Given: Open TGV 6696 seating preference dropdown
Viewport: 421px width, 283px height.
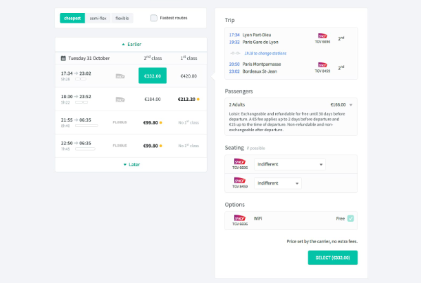Looking at the screenshot, I should (x=289, y=165).
